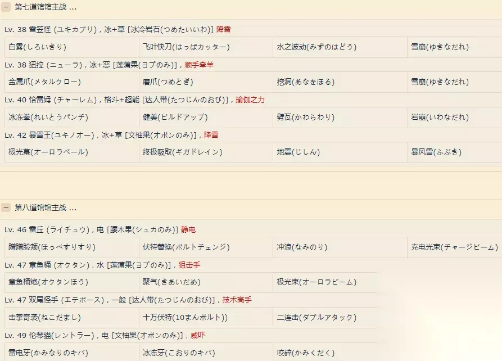
Task: Click 雪崩 move in 雪笠怪's row
Action: (x=455, y=47)
